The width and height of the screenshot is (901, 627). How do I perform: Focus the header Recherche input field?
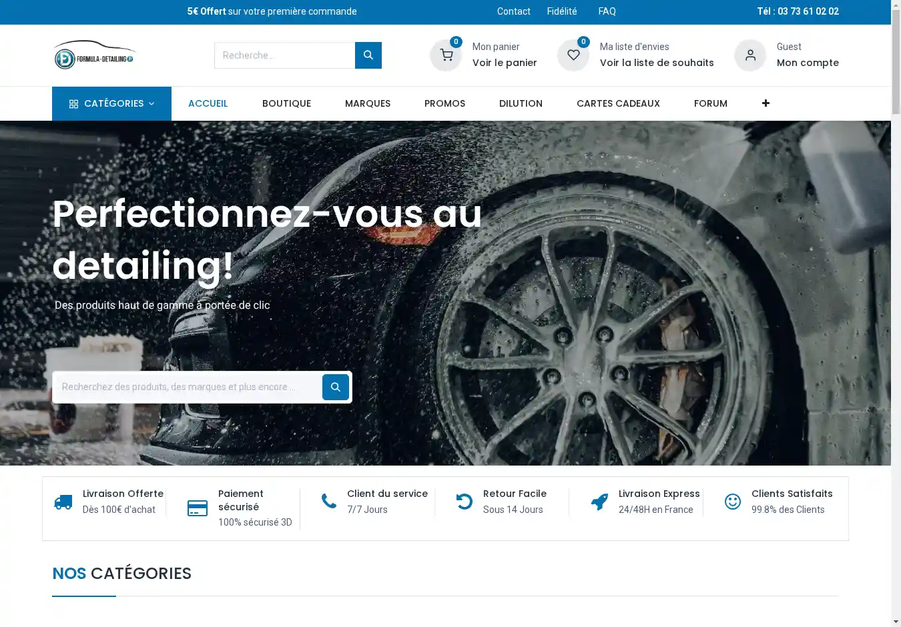click(x=284, y=55)
